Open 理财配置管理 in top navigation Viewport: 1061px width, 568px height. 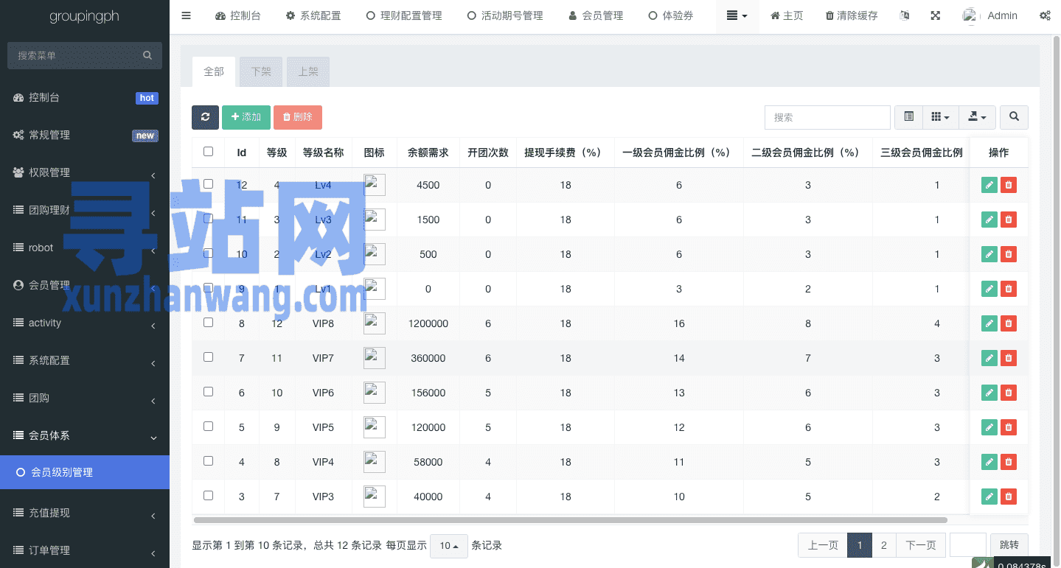click(404, 15)
